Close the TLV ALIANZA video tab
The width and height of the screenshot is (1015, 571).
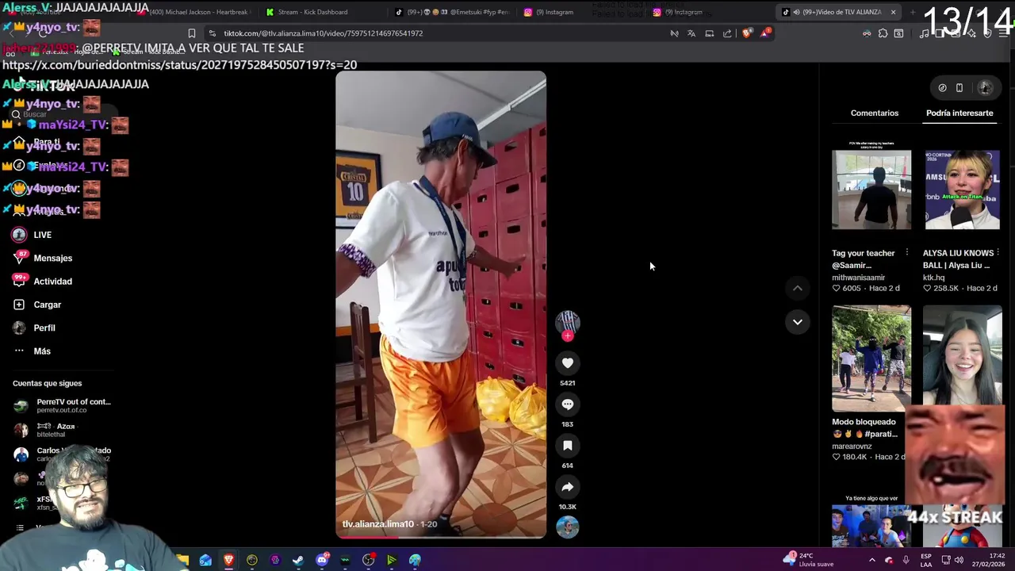(893, 12)
